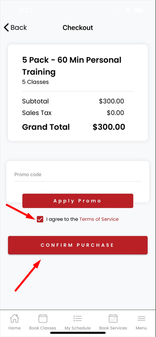
Task: Focus the Promo code input field
Action: [x=78, y=174]
